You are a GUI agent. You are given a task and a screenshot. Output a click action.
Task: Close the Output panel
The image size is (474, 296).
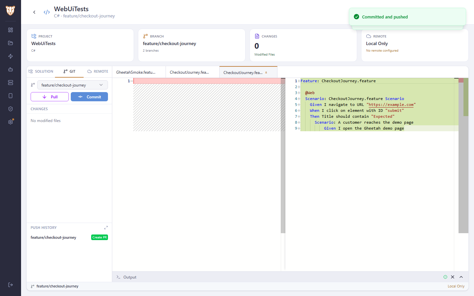click(x=453, y=277)
